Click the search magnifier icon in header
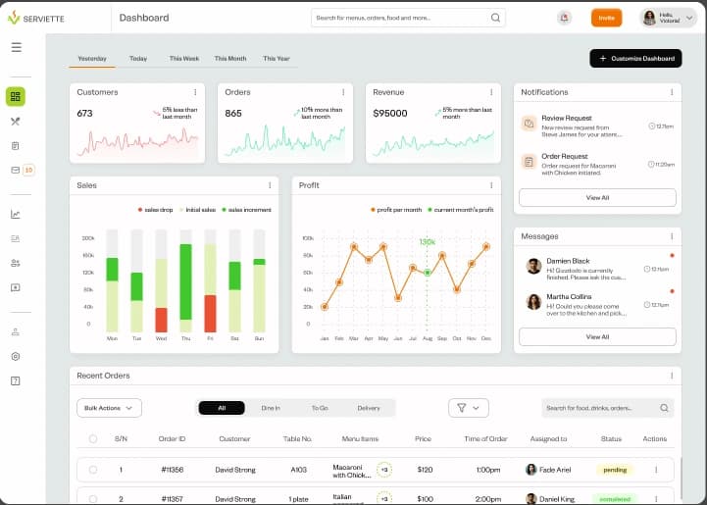The height and width of the screenshot is (505, 707). 495,18
